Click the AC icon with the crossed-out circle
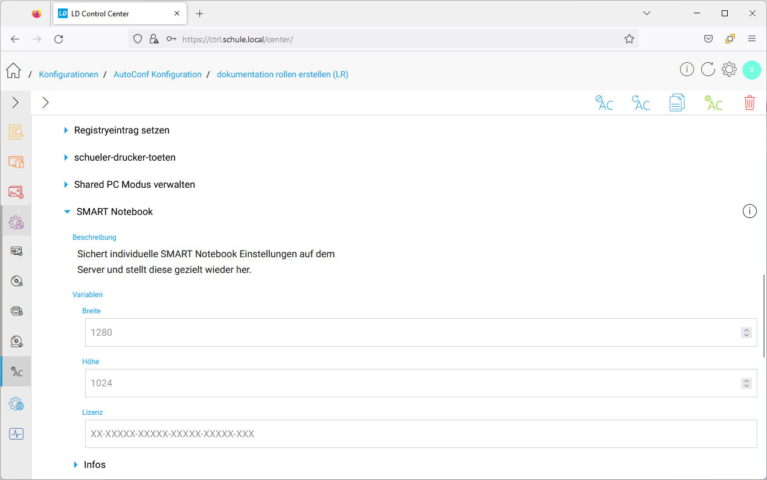This screenshot has width=767, height=480. 604,103
